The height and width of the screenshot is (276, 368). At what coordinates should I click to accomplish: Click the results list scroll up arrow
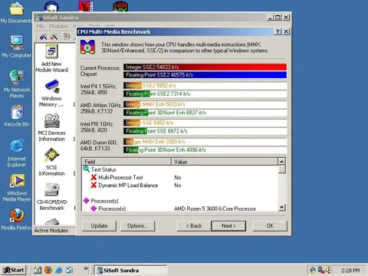pyautogui.click(x=281, y=162)
